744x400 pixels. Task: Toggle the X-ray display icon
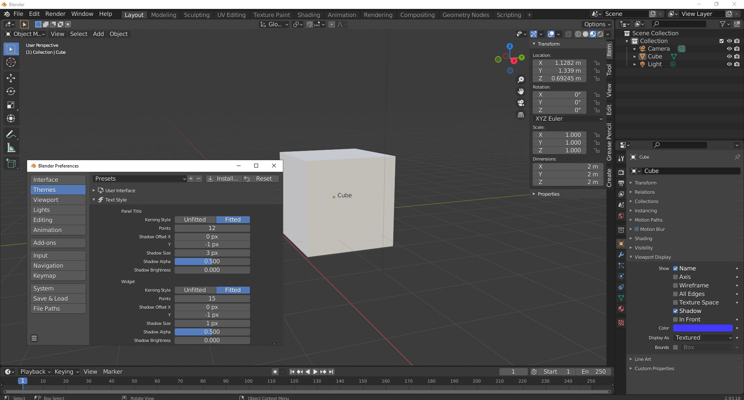[568, 34]
